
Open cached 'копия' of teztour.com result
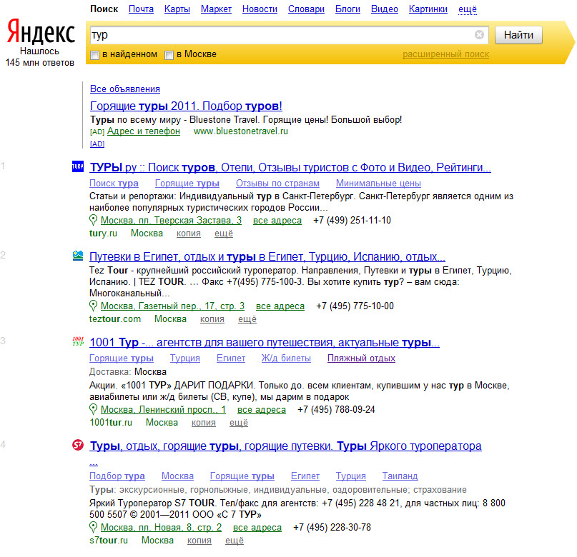pos(212,319)
